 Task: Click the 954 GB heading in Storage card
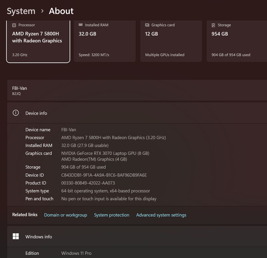click(x=220, y=34)
